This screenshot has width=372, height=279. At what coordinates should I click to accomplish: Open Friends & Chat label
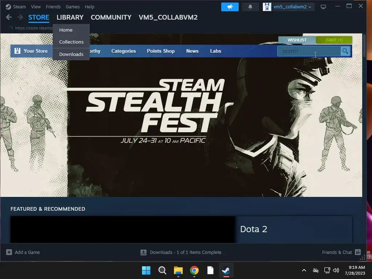tap(337, 252)
